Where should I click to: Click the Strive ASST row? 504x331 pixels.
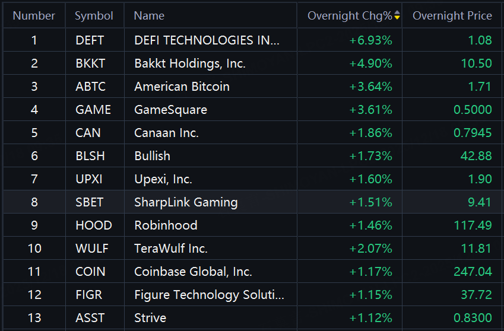[252, 317]
